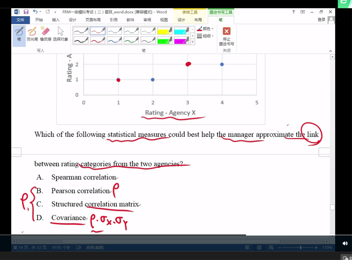This screenshot has height=260, width=352.
Task: Choose the thick blue pen style
Action: pos(114,40)
